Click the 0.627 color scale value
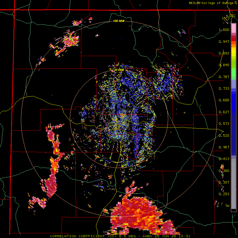Viewport: 238px width, 238px height. click(224, 112)
